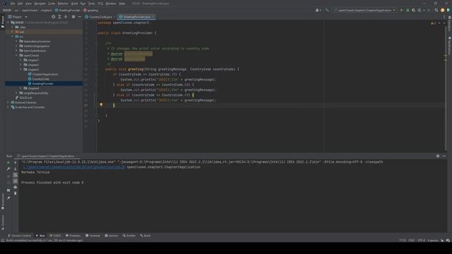Click the yellow intention lightbulb
Viewport: 452px width, 254px height.
pos(101,105)
